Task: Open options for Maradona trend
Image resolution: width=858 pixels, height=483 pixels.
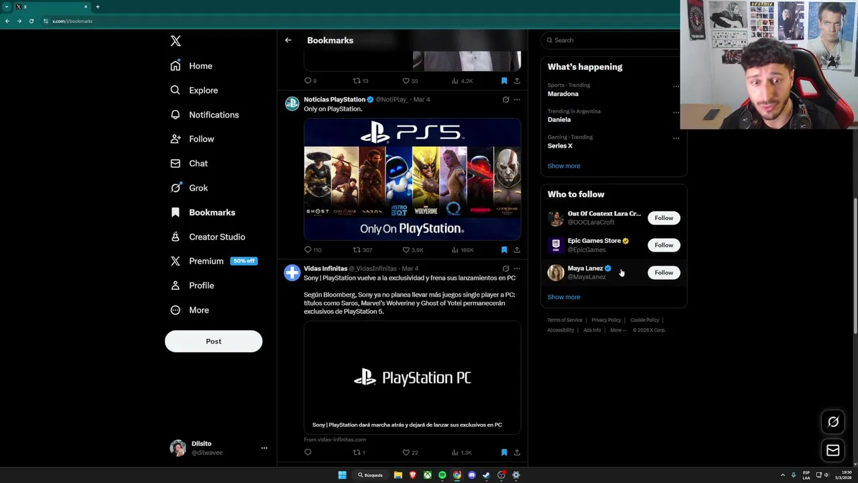Action: 676,86
